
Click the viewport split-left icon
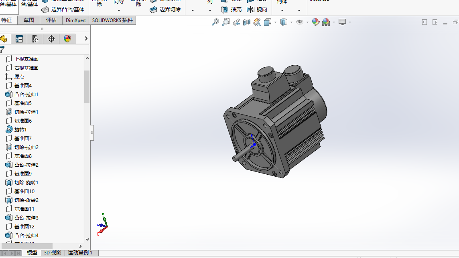pyautogui.click(x=424, y=22)
